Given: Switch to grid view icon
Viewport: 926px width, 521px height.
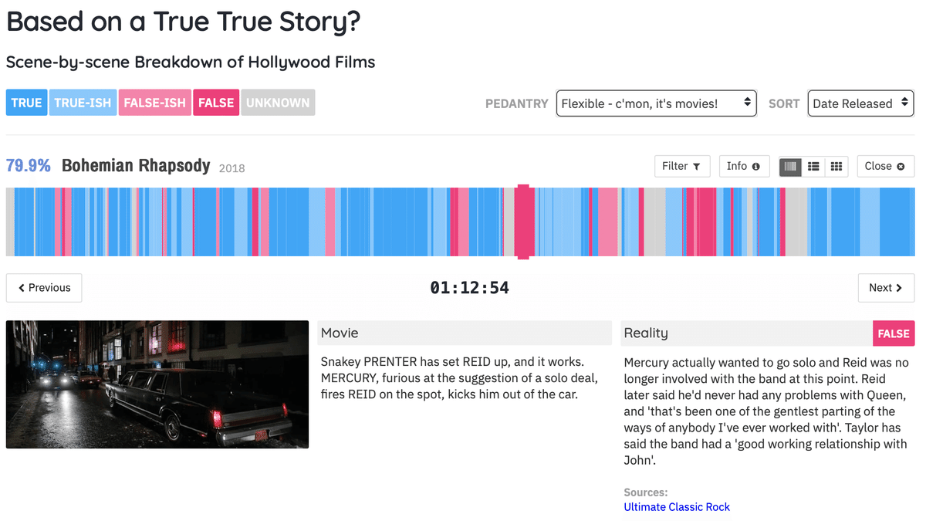Looking at the screenshot, I should click(x=836, y=166).
